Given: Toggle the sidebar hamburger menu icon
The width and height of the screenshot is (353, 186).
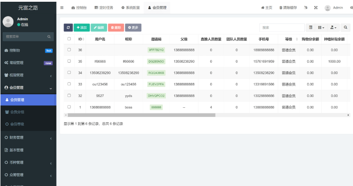Looking at the screenshot, I should (x=62, y=7).
